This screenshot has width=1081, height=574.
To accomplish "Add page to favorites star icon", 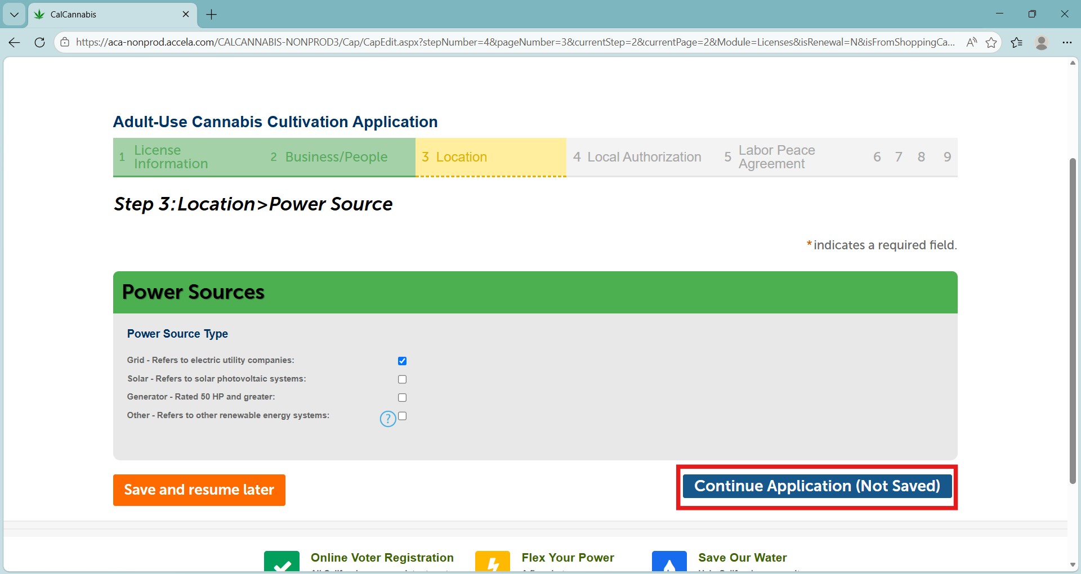I will (991, 42).
